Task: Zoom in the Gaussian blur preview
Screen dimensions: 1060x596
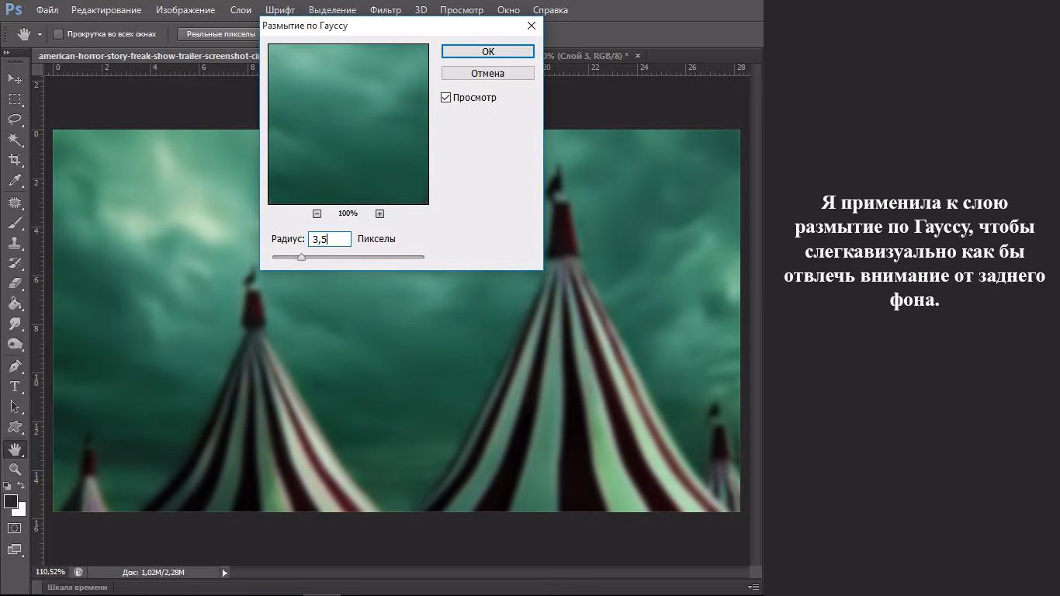Action: click(379, 213)
